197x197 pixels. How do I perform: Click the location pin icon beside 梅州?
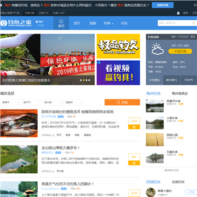[x=37, y=22]
